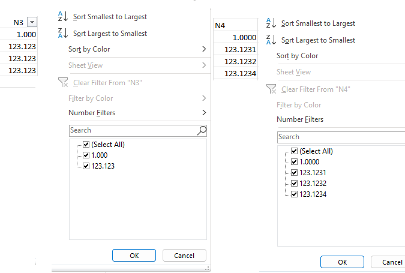Click the clear filter funnel icon for N4
This screenshot has width=405, height=273.
click(x=271, y=89)
